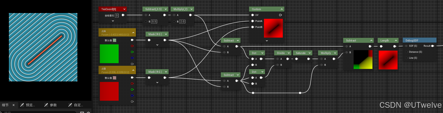Click the green channel pin of 点A
The width and height of the screenshot is (443, 113).
tap(132, 52)
